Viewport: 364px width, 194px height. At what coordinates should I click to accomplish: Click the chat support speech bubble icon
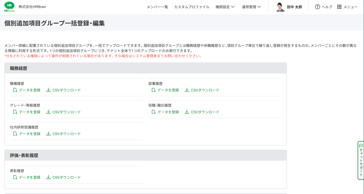point(361,145)
